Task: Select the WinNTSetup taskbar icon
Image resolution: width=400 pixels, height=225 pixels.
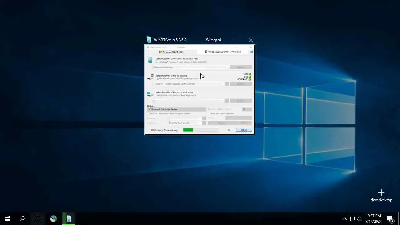Action: pos(68,219)
